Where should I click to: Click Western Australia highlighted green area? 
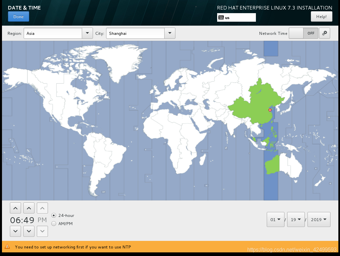(272, 165)
